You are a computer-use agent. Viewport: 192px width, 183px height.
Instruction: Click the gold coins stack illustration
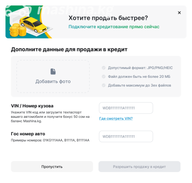pyautogui.click(x=18, y=30)
